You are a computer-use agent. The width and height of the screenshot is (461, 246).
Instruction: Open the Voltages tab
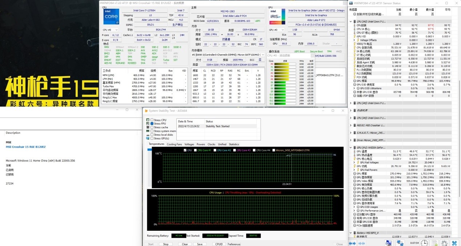click(x=189, y=144)
